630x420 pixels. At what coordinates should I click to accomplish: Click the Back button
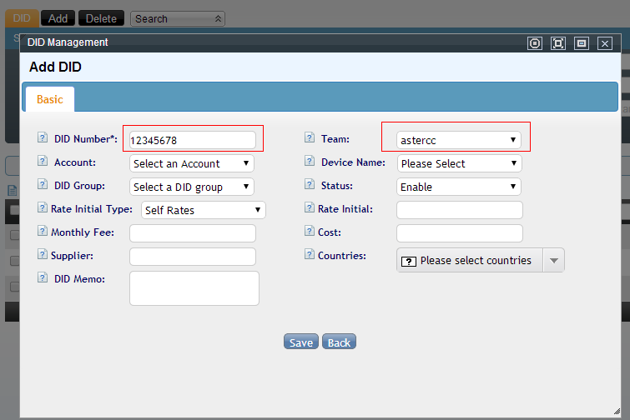339,342
